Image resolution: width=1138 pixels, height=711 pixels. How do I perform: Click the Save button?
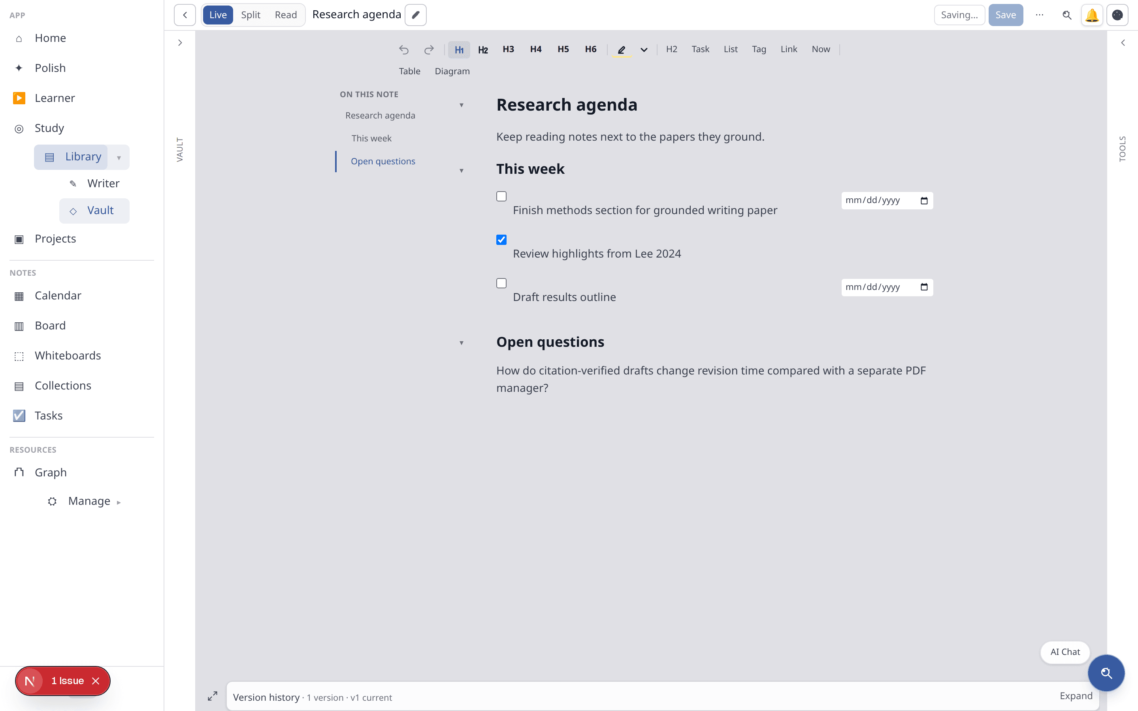pos(1005,15)
